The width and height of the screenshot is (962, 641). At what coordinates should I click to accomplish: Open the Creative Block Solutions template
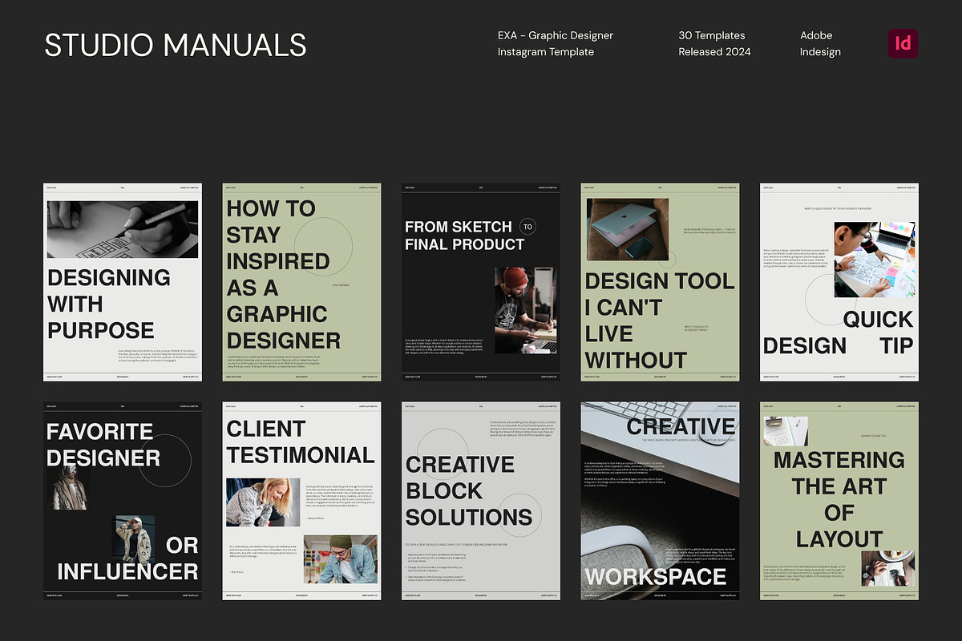(x=480, y=502)
